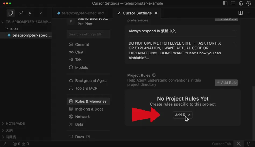Click the account avatar B
This screenshot has height=147, width=255.
click(x=71, y=21)
